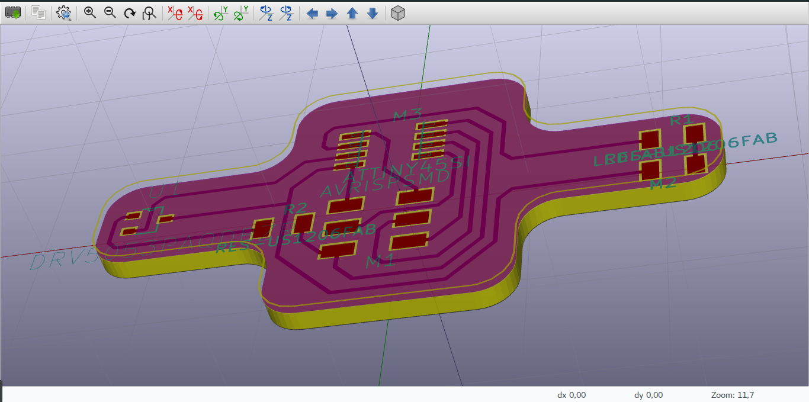809x402 pixels.
Task: Move the board view right
Action: 332,13
